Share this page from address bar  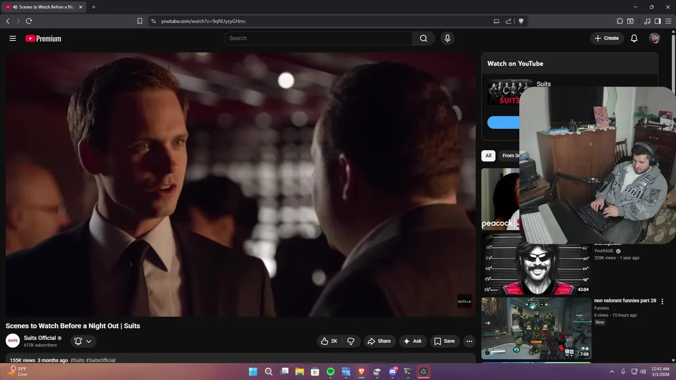[508, 21]
